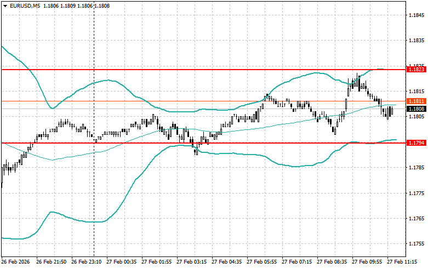Click the 26 Feb 23:10 time label

[x=86, y=261]
